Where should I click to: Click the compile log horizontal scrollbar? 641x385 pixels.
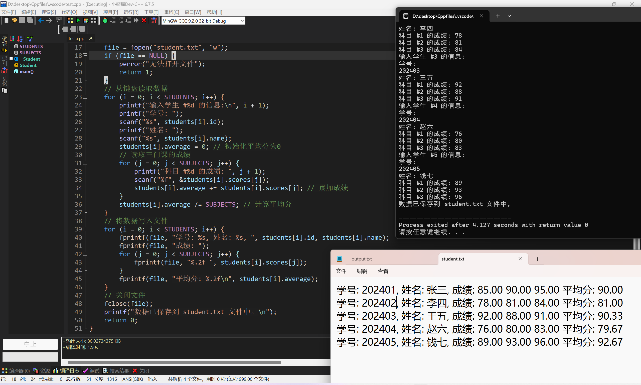[x=174, y=362]
